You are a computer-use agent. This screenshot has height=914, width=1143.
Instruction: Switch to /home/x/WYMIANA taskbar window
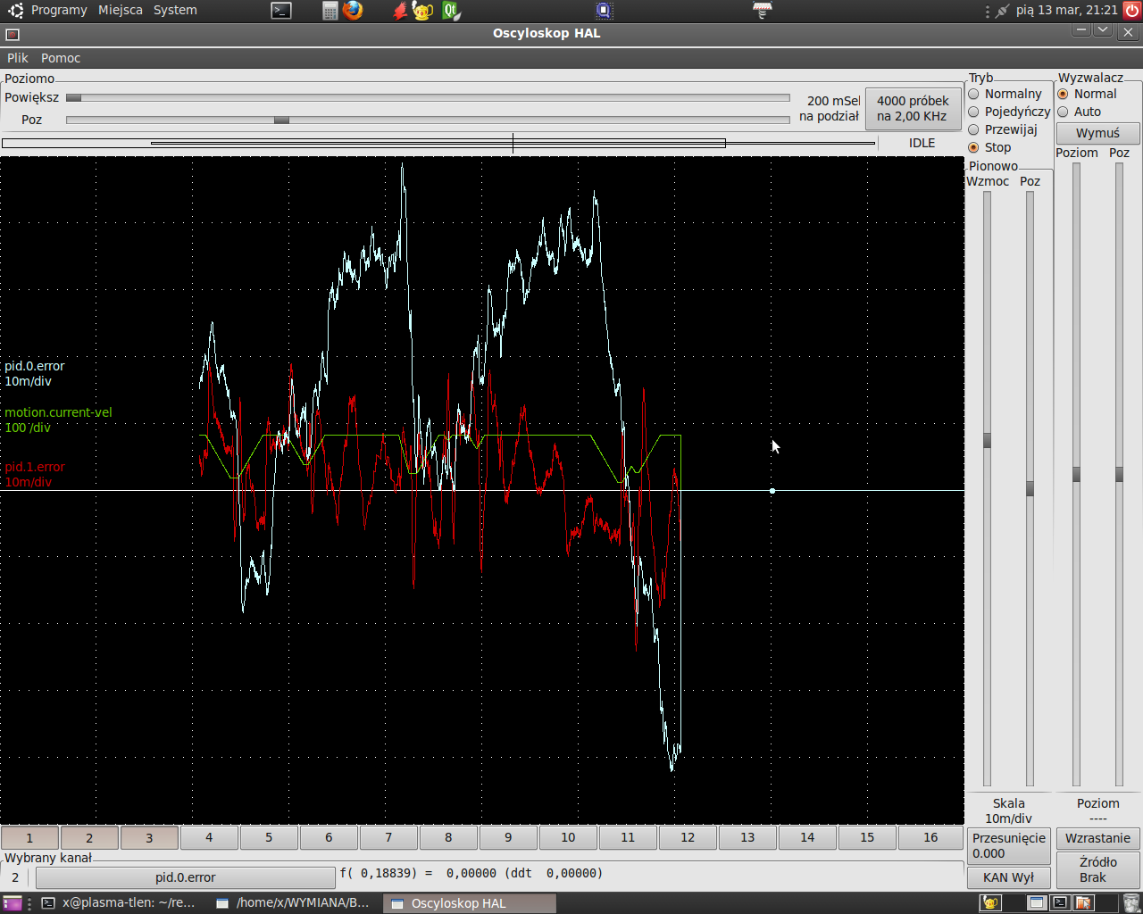295,903
